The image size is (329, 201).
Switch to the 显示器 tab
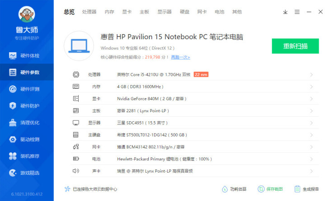click(164, 12)
